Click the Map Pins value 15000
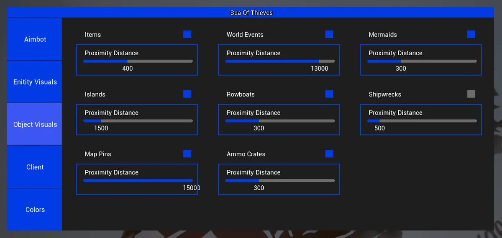The height and width of the screenshot is (238, 502). tap(192, 188)
